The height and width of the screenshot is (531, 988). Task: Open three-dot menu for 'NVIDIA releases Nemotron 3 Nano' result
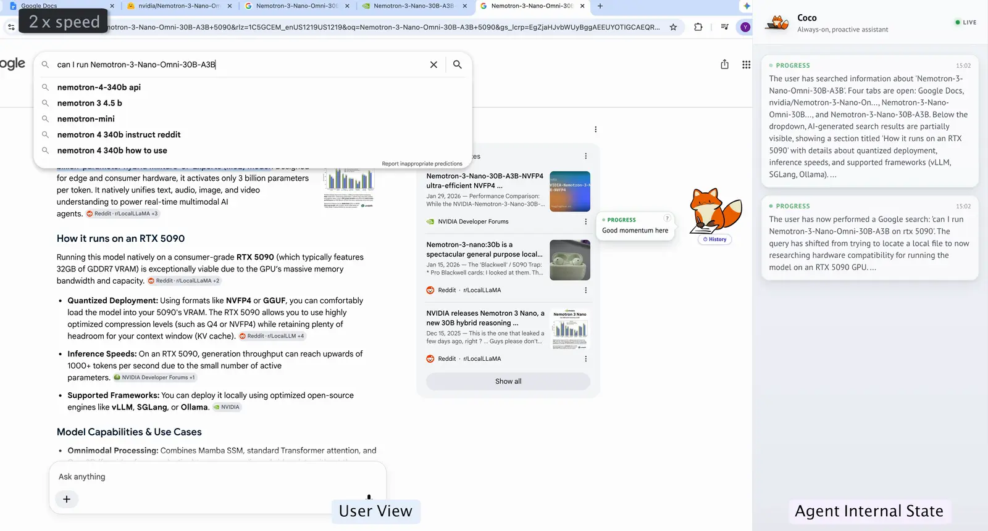[x=585, y=359]
